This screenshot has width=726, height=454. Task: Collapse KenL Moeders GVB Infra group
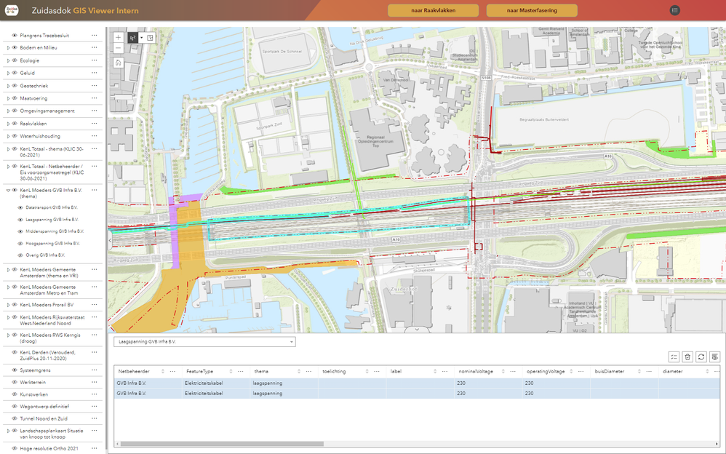8,190
